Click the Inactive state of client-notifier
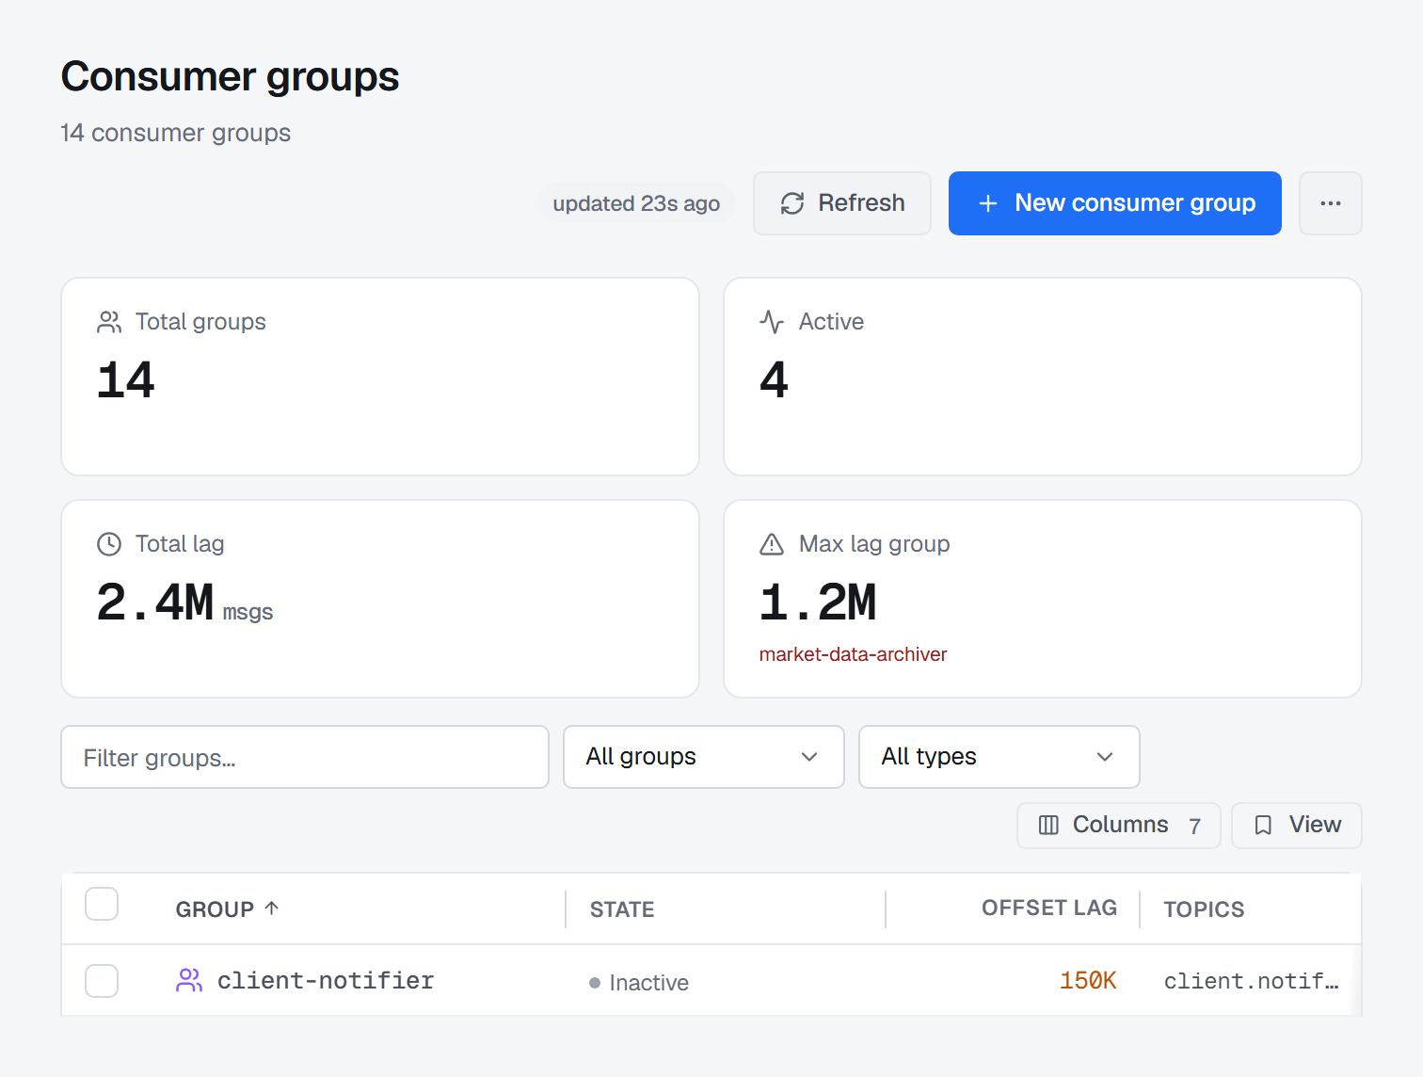The height and width of the screenshot is (1077, 1423). 639,983
